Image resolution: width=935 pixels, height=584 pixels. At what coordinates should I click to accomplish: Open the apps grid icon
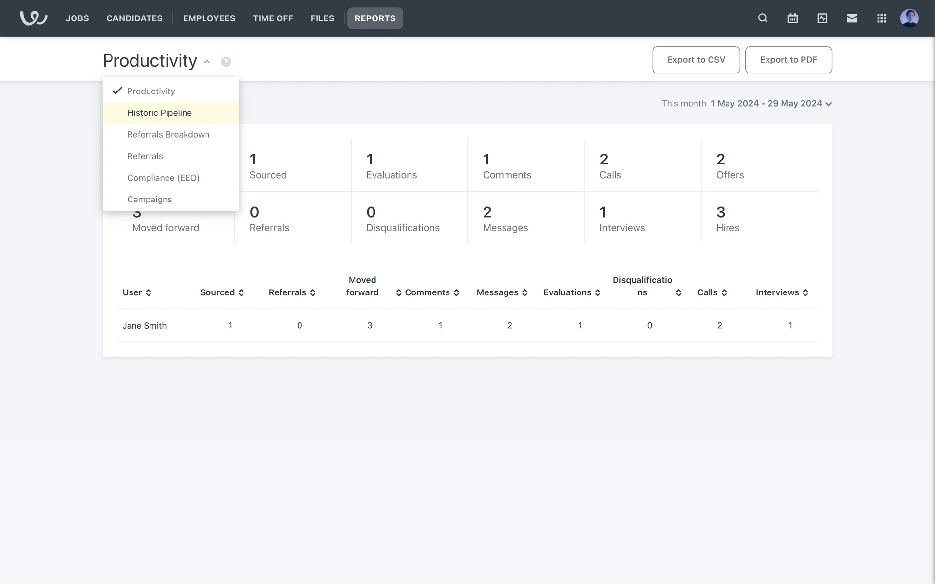click(881, 18)
